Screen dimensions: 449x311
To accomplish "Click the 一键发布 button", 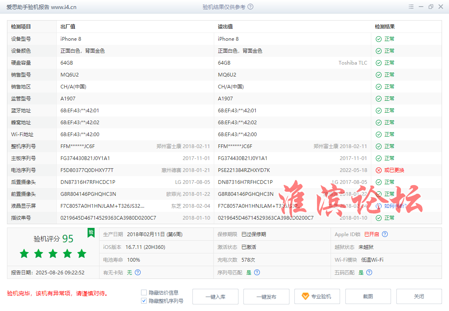I will click(266, 297).
